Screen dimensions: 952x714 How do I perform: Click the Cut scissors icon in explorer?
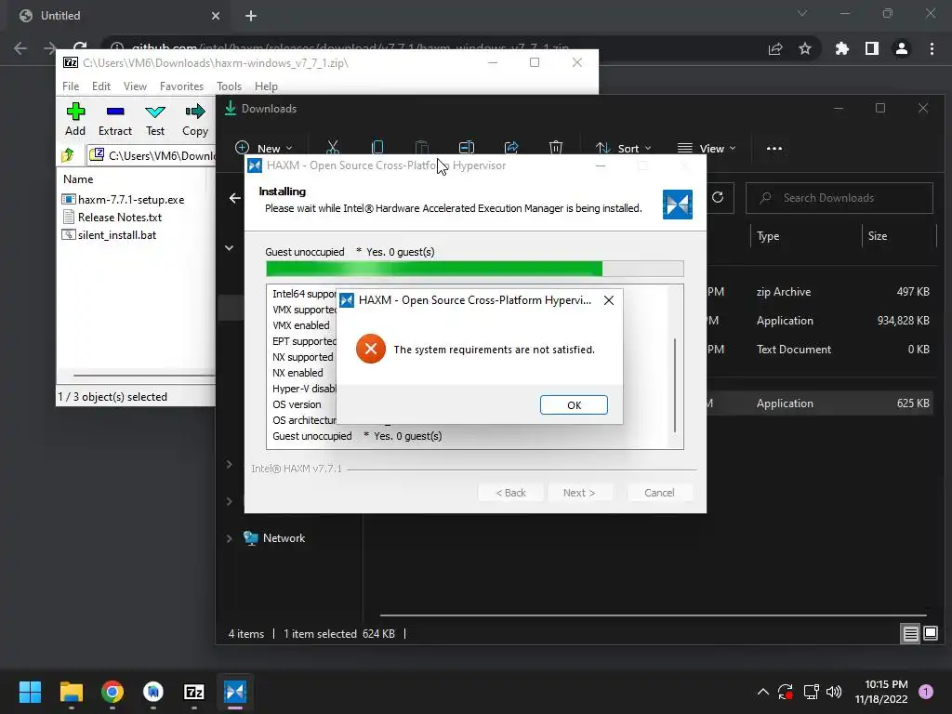point(332,148)
